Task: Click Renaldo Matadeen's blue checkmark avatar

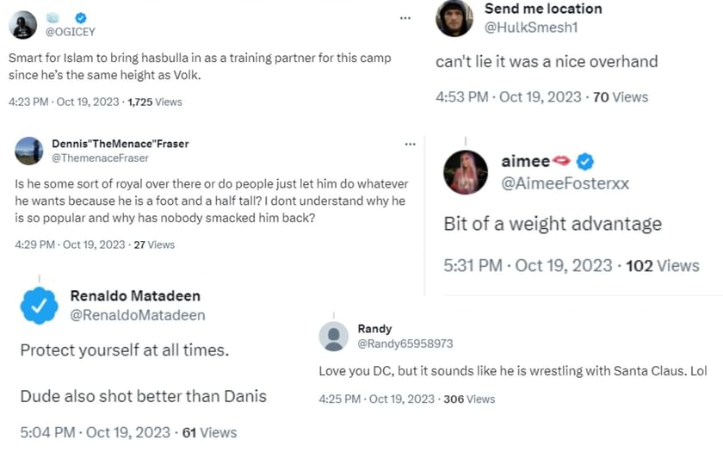Action: click(40, 306)
